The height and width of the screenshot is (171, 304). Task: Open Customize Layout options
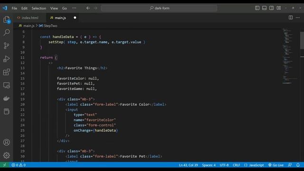pos(279,8)
